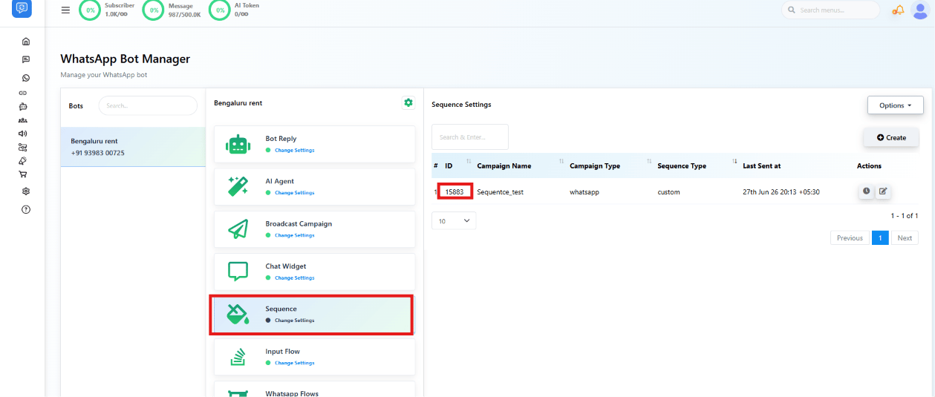Open the subscribers group sidebar icon

click(23, 120)
